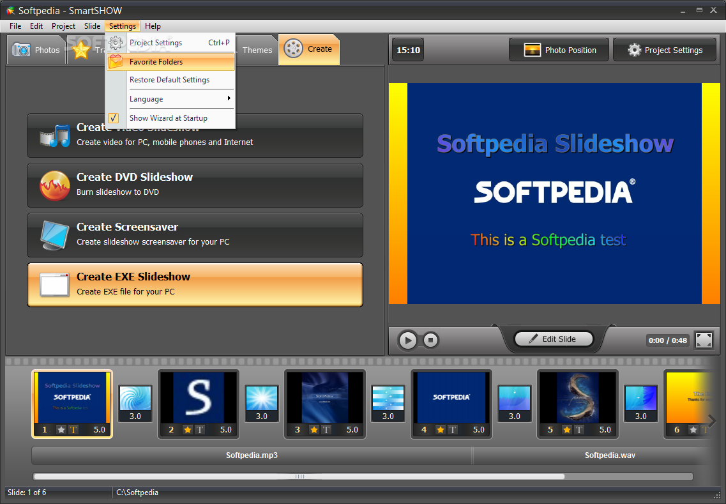Viewport: 726px width, 504px height.
Task: Select Softpedia.mp3 audio track
Action: (x=252, y=455)
